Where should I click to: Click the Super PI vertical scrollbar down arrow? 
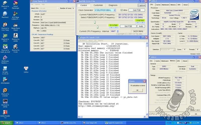point(147,114)
